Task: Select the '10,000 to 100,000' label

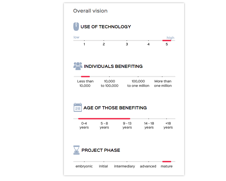Action: 110,84
